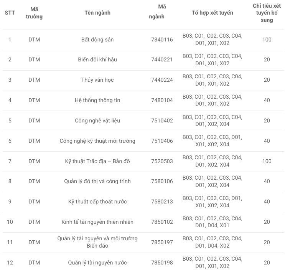Select 'Kỹ thuật cấp thoát nước' cell

coord(97,202)
